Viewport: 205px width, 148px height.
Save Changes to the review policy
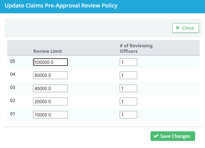173,136
